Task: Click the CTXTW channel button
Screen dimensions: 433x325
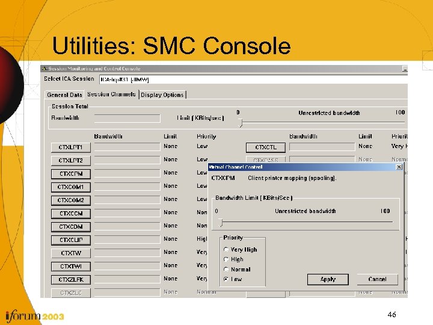Action: click(71, 253)
